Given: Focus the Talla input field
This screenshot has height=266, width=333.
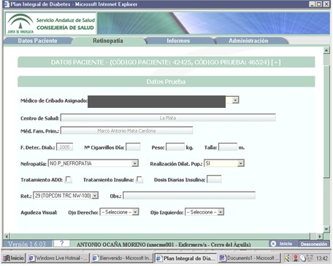Looking at the screenshot, I should pyautogui.click(x=228, y=147).
